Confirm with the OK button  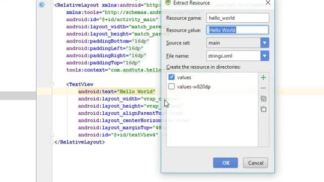225,163
